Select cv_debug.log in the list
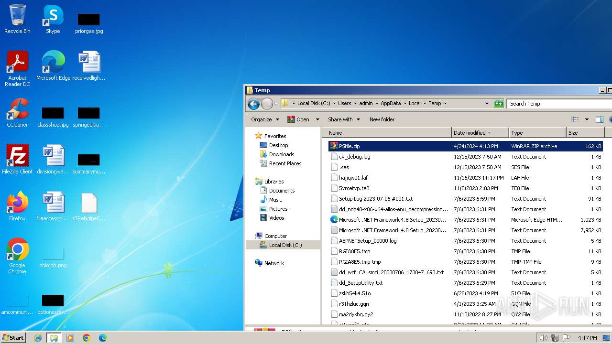This screenshot has height=344, width=612. point(466,157)
